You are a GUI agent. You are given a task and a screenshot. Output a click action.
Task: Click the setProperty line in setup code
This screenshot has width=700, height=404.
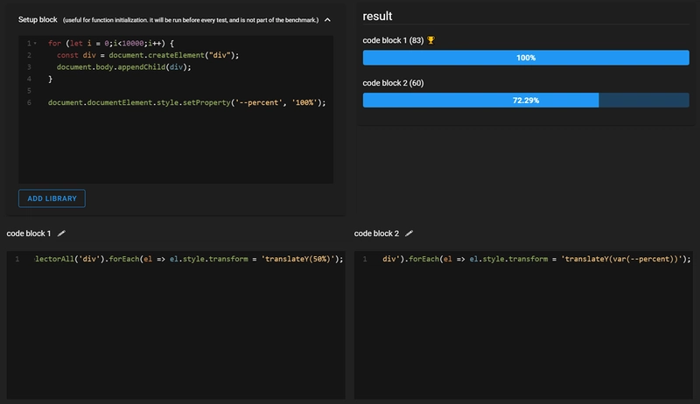(x=187, y=102)
